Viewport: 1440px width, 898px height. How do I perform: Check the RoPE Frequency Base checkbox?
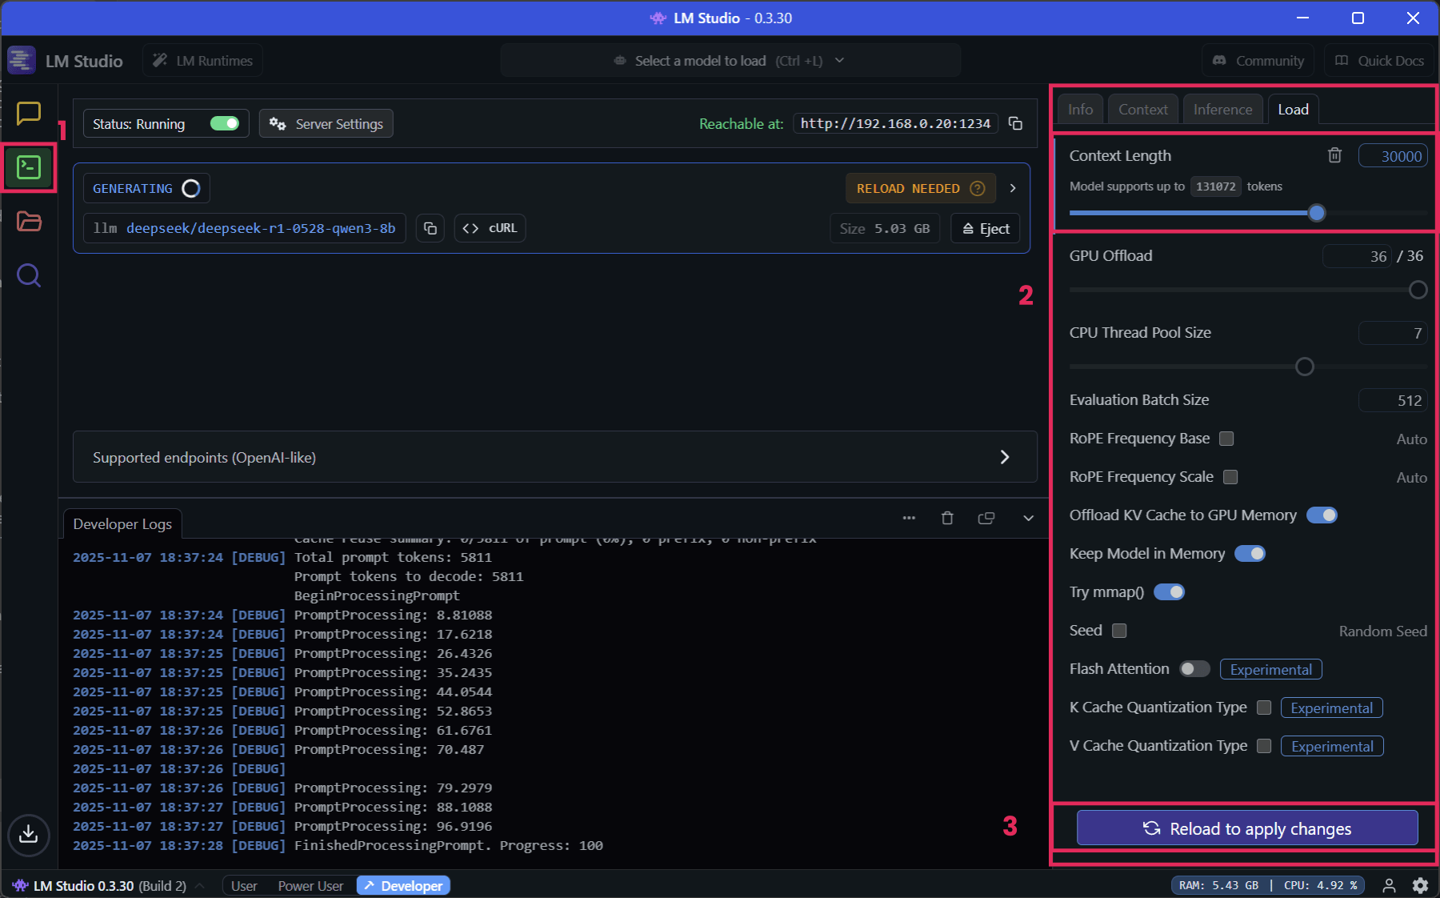(x=1226, y=439)
